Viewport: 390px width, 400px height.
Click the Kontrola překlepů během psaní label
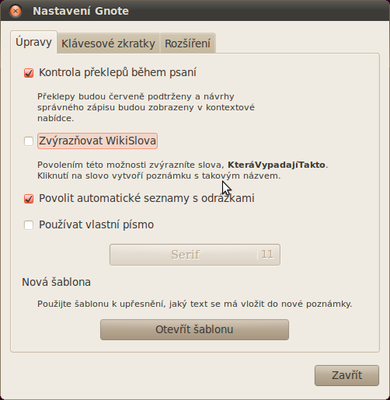117,72
